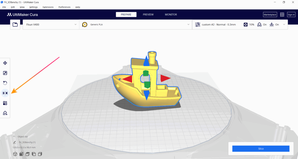Click the right red mirror X arrow
298x159 pixels.
[166, 78]
